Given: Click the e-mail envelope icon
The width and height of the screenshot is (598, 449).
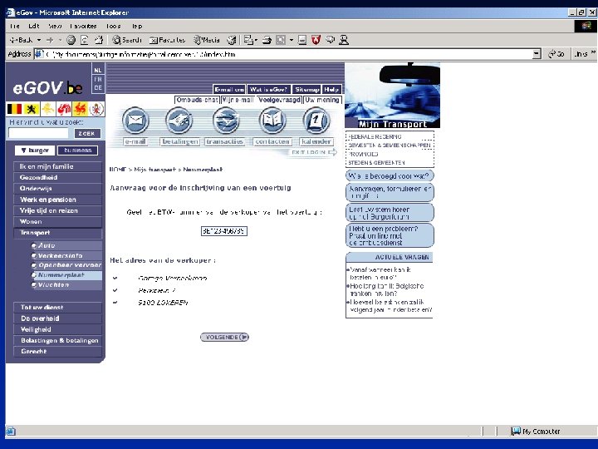Looking at the screenshot, I should tap(135, 121).
